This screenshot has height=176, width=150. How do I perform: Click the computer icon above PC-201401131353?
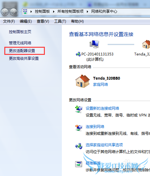point(94,44)
